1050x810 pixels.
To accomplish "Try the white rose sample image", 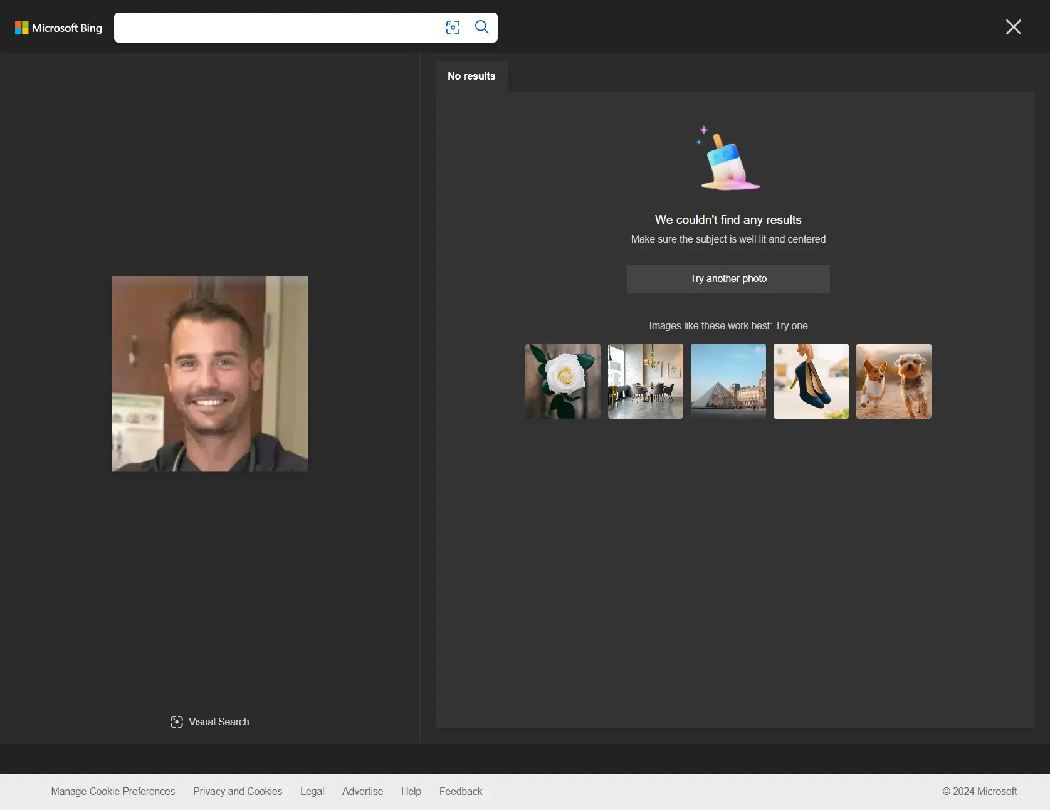I will 562,381.
